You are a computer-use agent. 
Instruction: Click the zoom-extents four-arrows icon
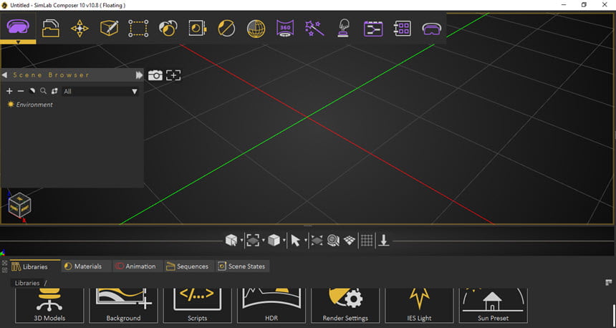click(x=317, y=241)
